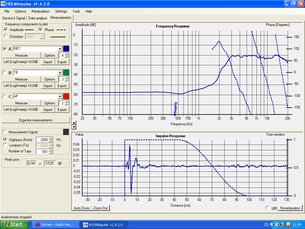The height and width of the screenshot is (229, 305).
Task: Click the up arrow beside the frequency graph
Action: tap(74, 123)
